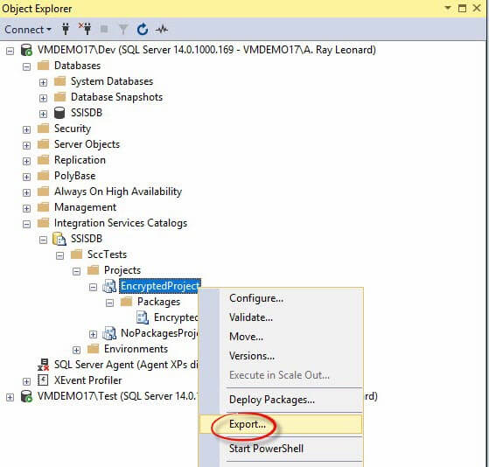Expand the VMDEMO17\Test server node

coord(10,397)
